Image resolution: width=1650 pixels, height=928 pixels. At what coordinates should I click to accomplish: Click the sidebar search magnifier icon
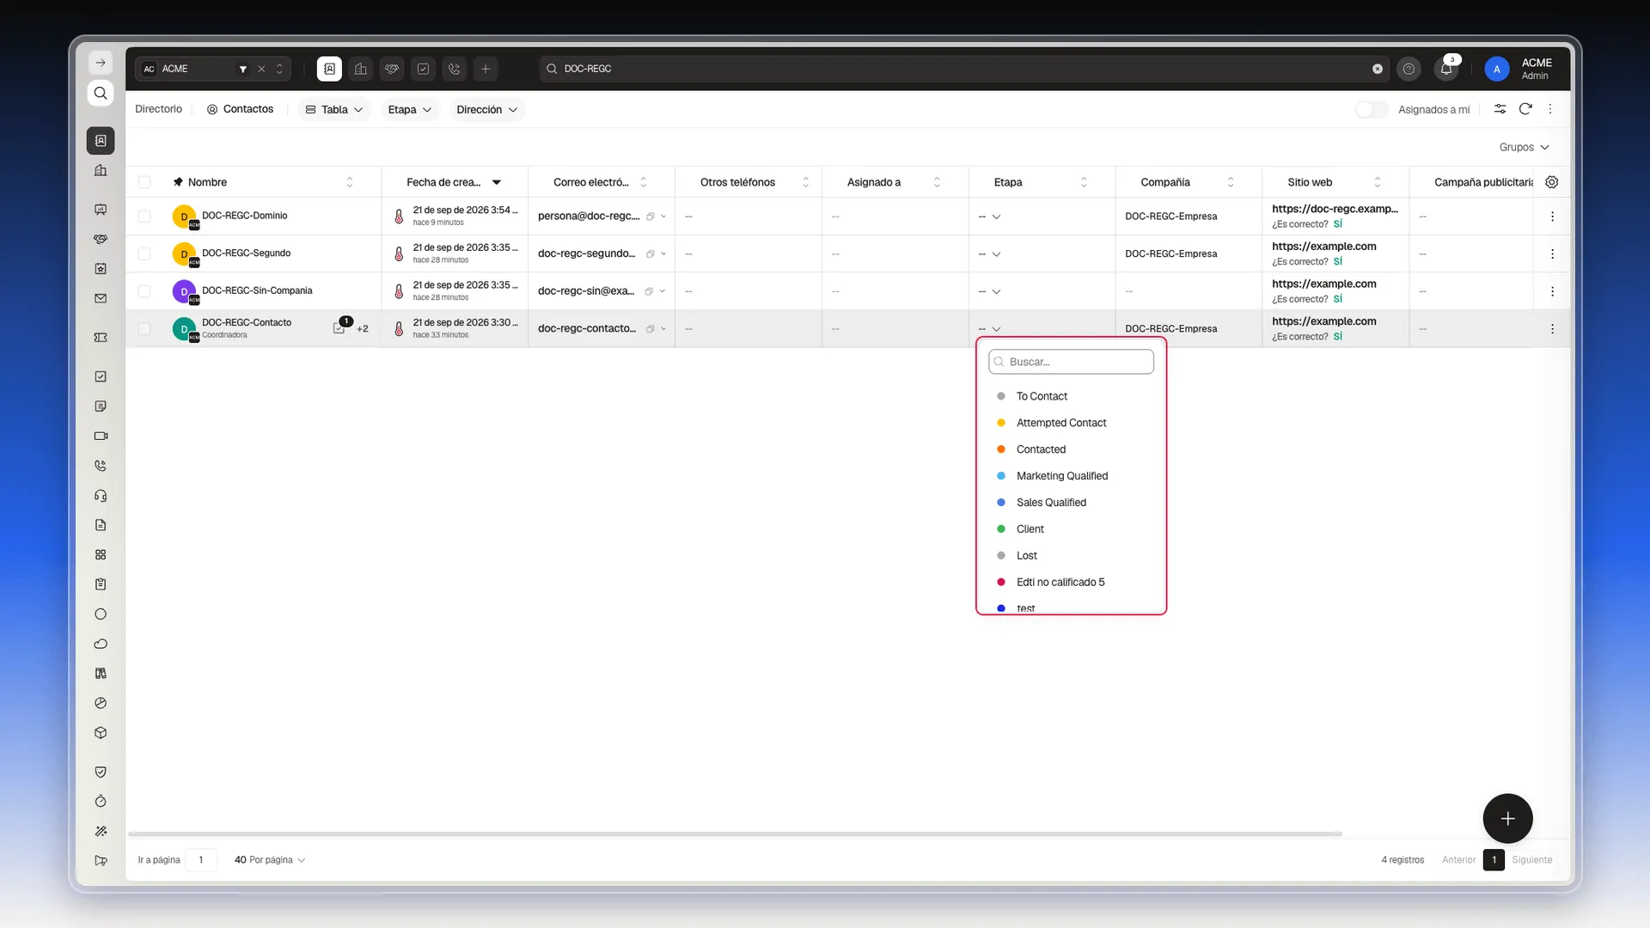(101, 93)
